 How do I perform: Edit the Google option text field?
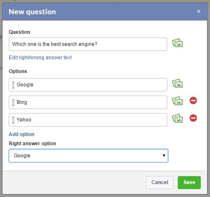point(88,85)
